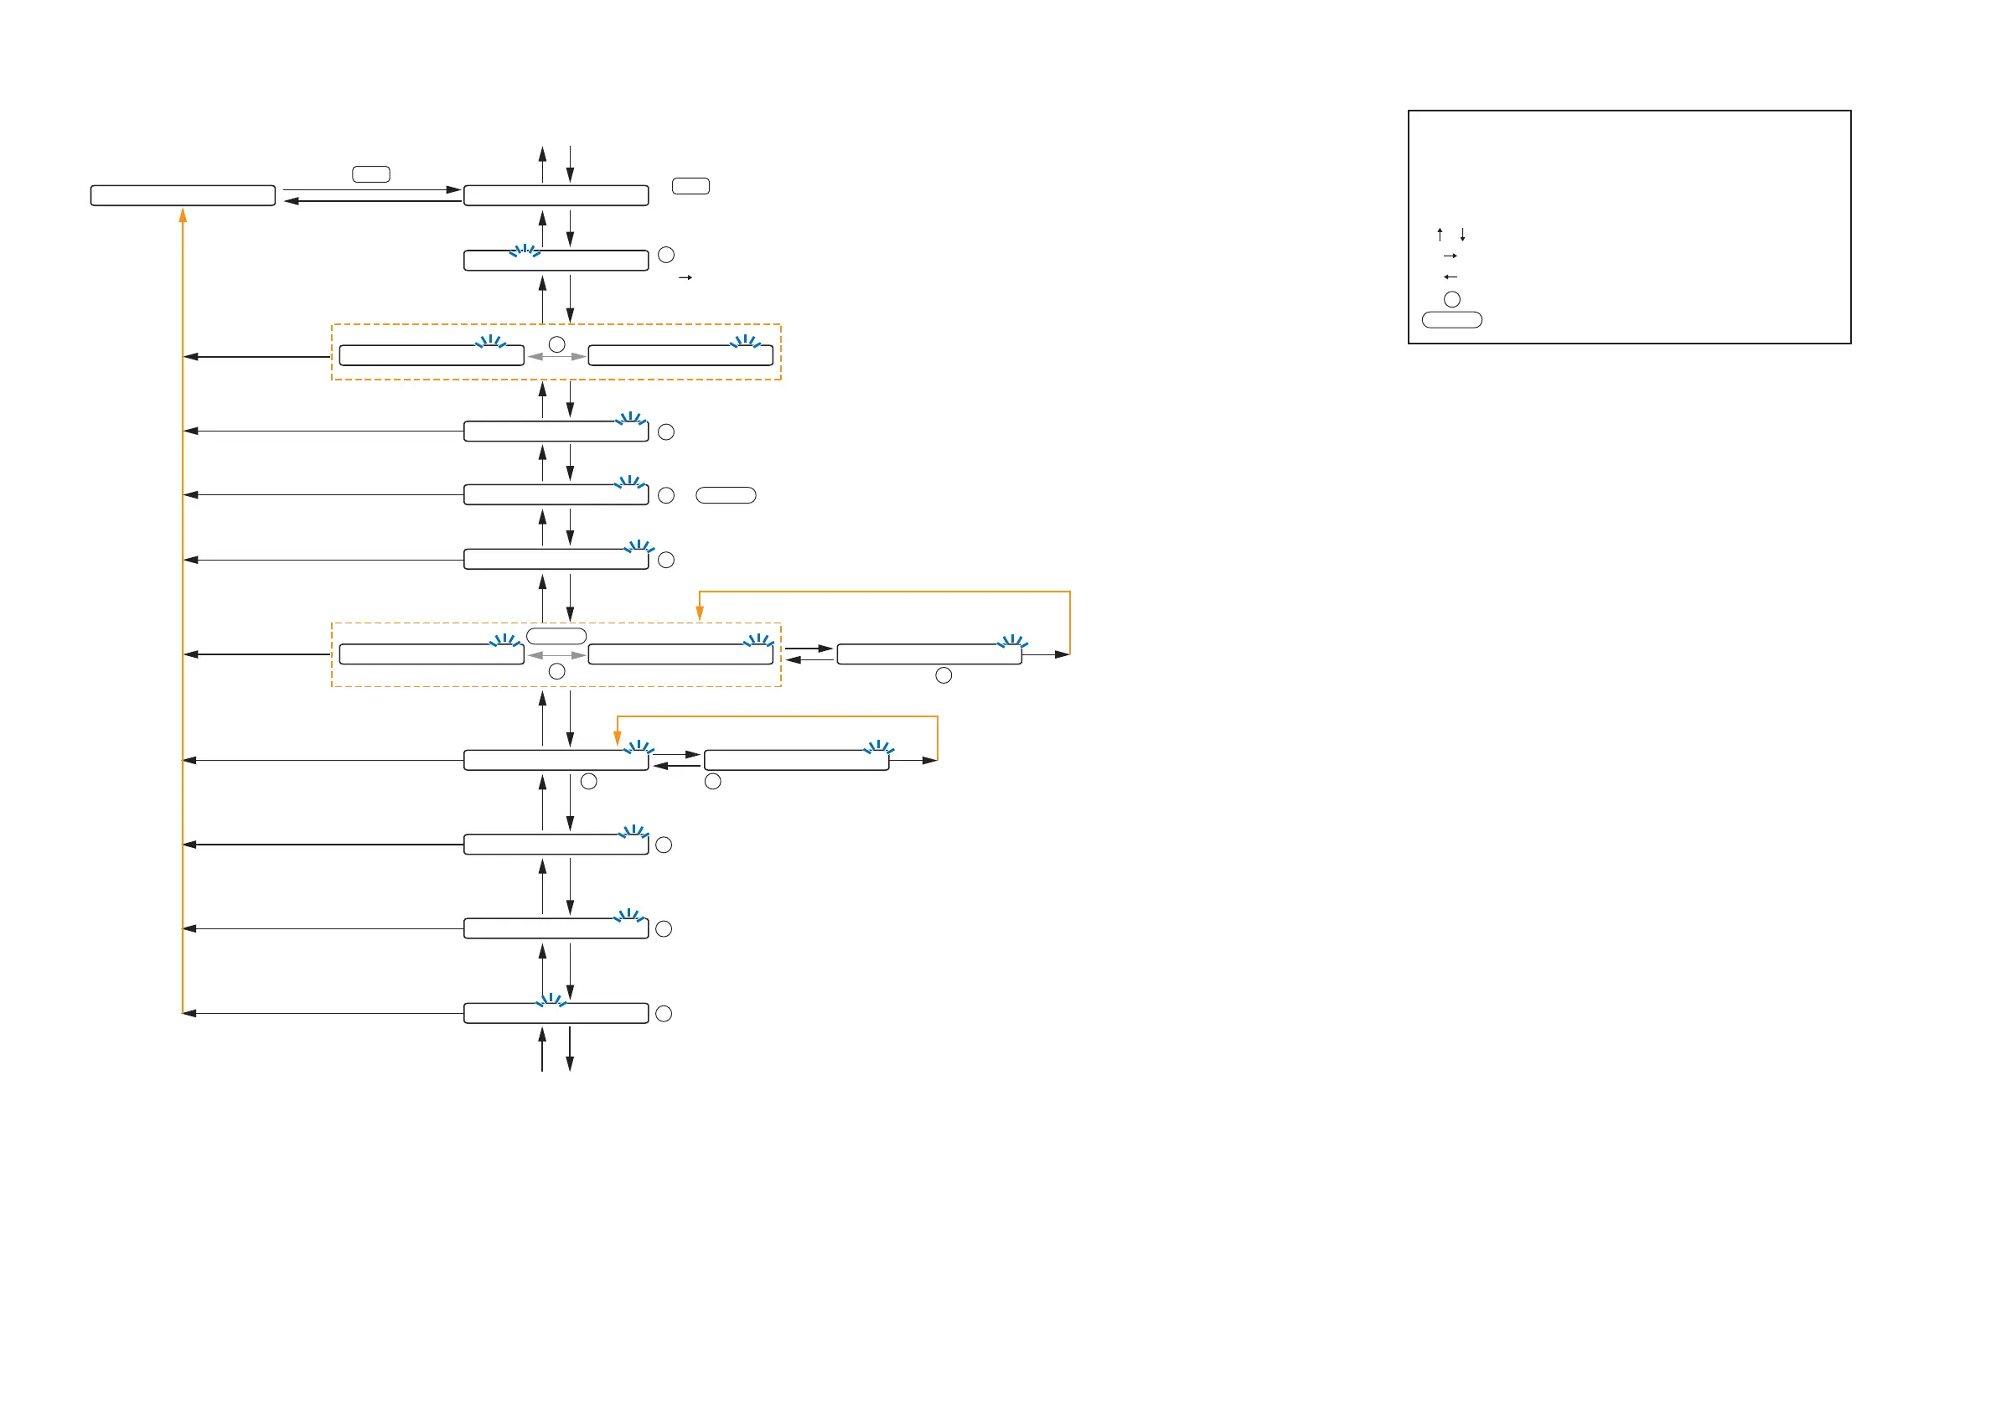Click the orange arrowhead pointing up below top-left box
The height and width of the screenshot is (1411, 1996).
click(x=183, y=214)
